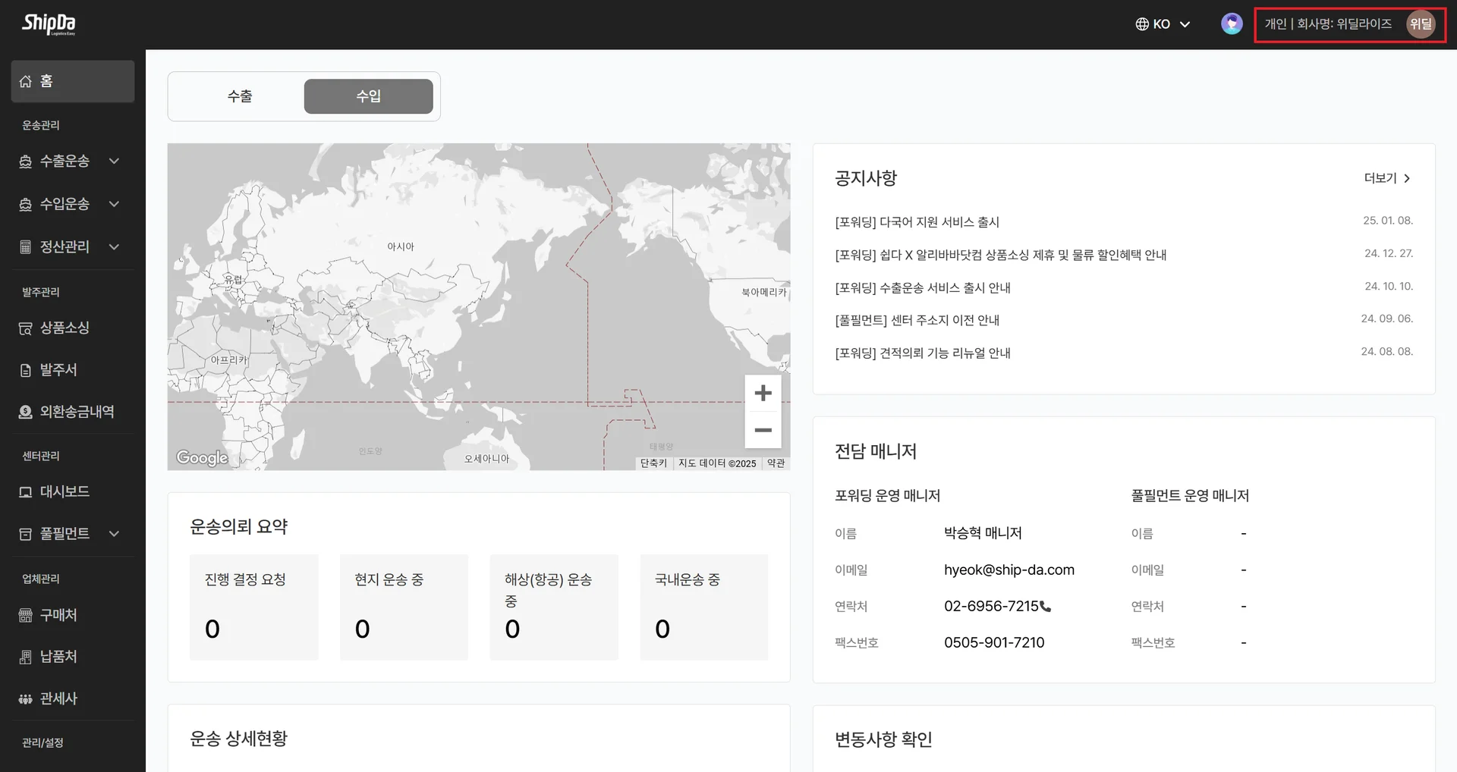Select the 관세사 people icon
Viewport: 1457px width, 772px height.
25,698
